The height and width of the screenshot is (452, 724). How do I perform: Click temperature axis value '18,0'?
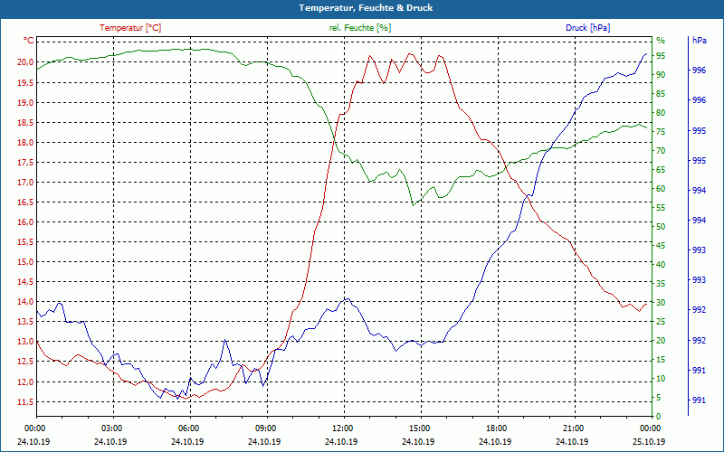click(x=25, y=143)
